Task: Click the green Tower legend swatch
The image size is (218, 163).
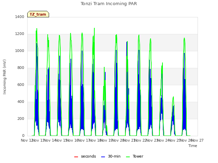Action: (128, 157)
